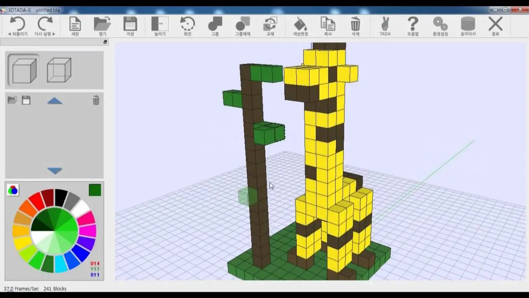The width and height of the screenshot is (529, 298).
Task: Pick cyan on the outer color ring
Action: pyautogui.click(x=61, y=264)
